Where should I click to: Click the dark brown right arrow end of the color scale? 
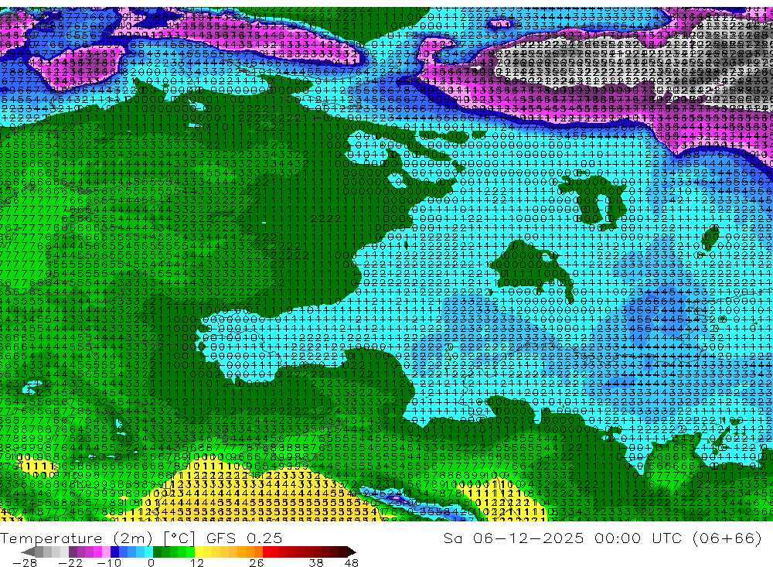[x=351, y=552]
